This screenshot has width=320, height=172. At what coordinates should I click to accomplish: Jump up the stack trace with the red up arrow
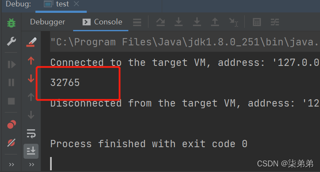(31, 60)
